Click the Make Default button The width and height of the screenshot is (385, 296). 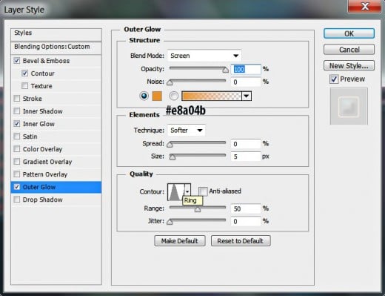point(180,241)
